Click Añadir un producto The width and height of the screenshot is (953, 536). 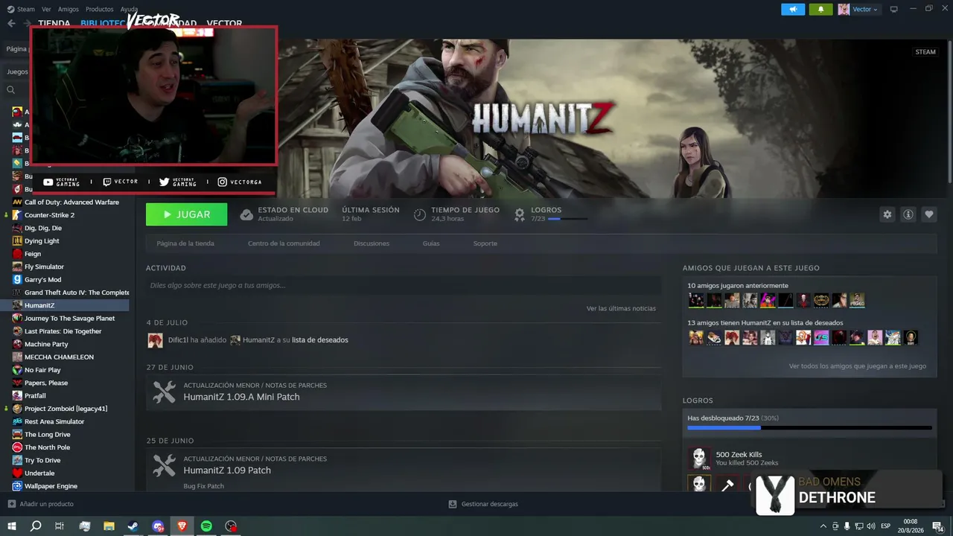[41, 504]
